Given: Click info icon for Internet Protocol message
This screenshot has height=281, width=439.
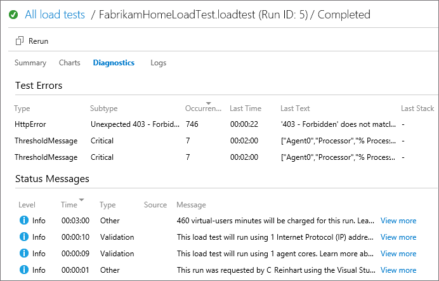Looking at the screenshot, I should pyautogui.click(x=24, y=237).
